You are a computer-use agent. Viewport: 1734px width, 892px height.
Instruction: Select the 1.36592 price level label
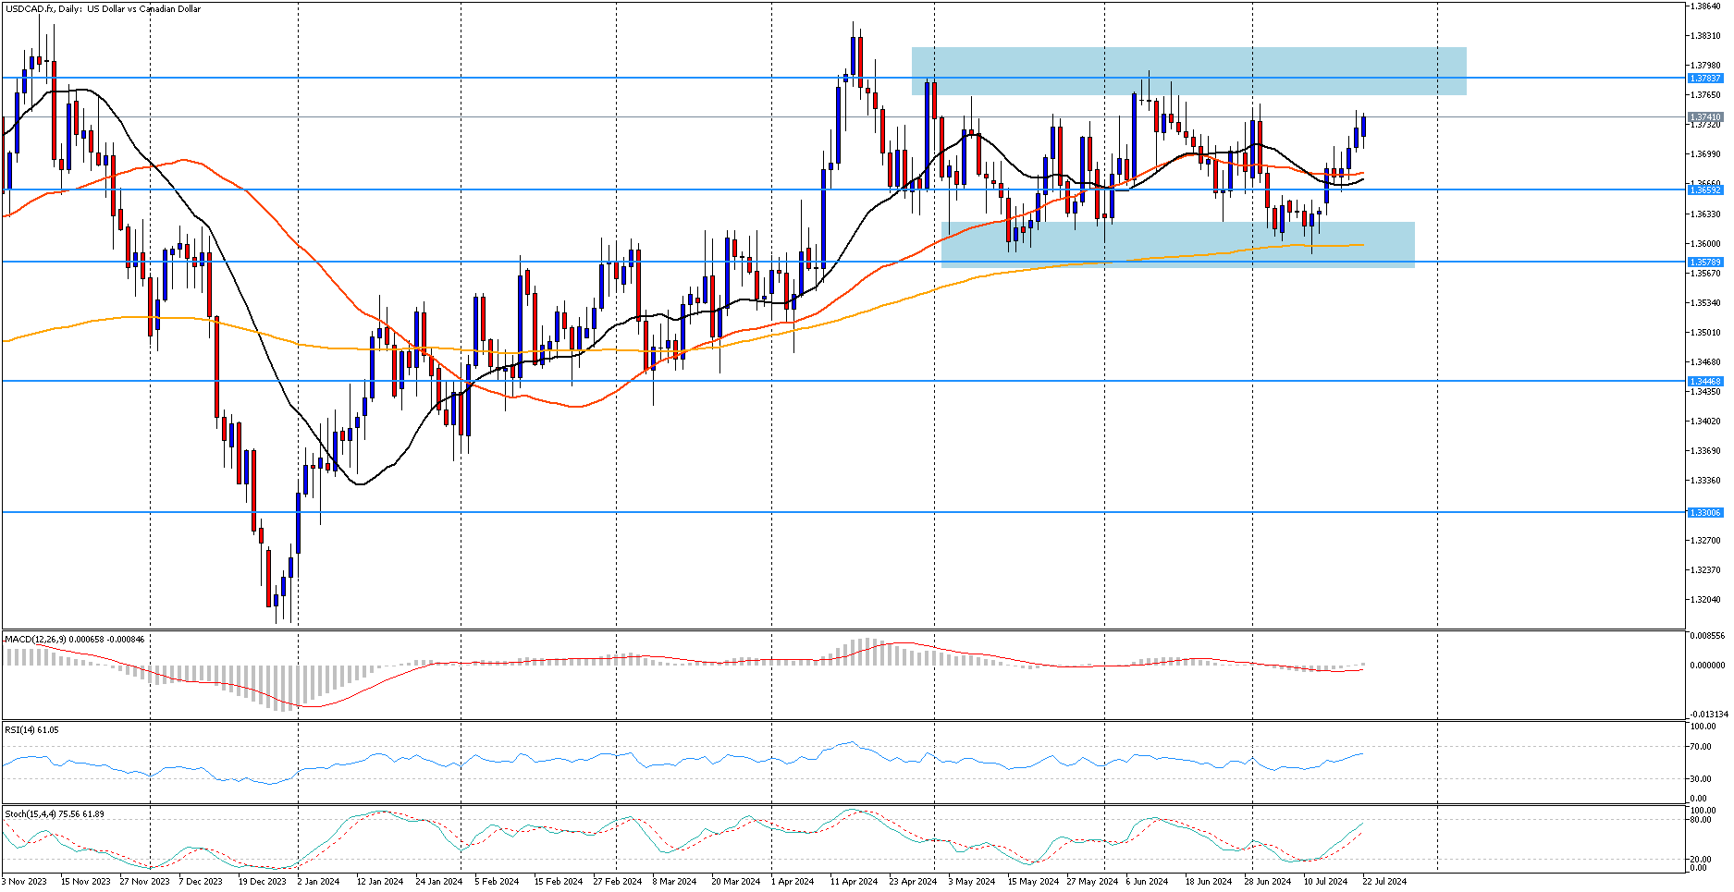[x=1705, y=189]
